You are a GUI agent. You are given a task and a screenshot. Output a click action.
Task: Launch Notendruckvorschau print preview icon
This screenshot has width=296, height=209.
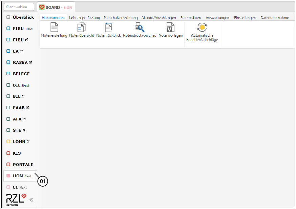pos(140,28)
